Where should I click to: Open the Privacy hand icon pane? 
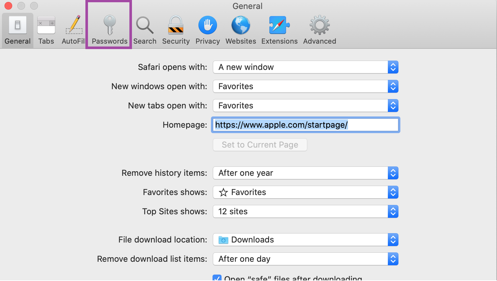(208, 31)
